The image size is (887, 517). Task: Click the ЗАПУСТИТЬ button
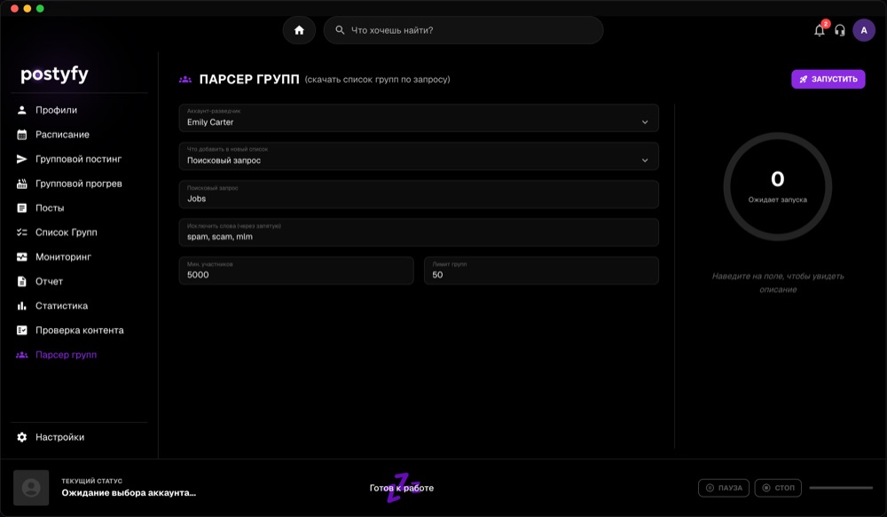828,79
